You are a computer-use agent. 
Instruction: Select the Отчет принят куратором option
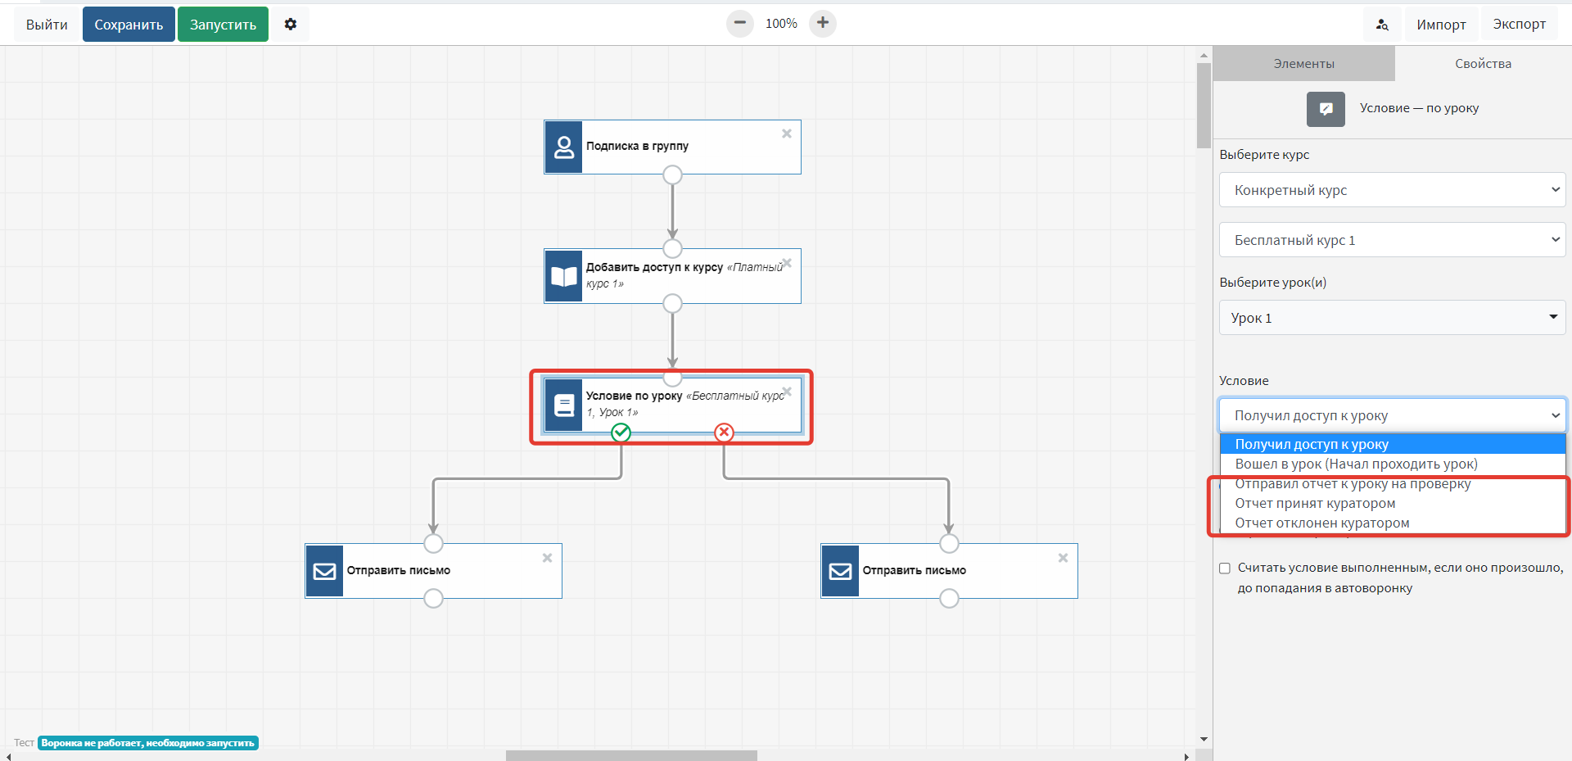(x=1315, y=503)
